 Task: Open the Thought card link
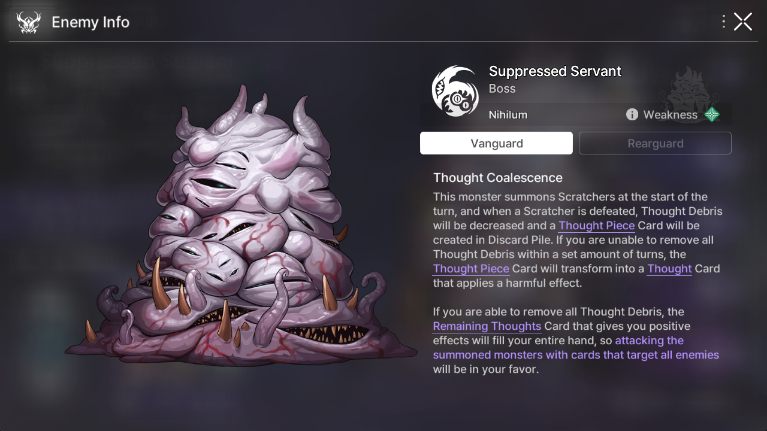[x=669, y=269]
